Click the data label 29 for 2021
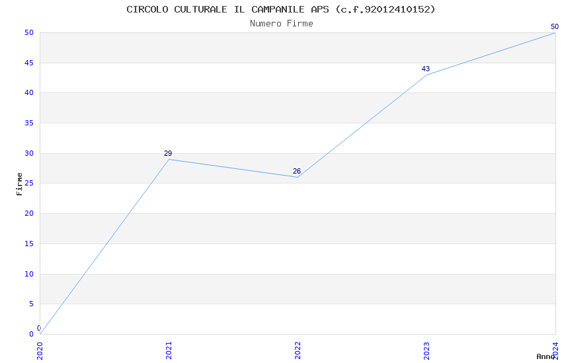 [x=168, y=153]
